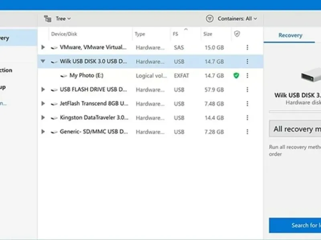Sort by the FS column header
This screenshot has height=240, width=321.
click(175, 34)
